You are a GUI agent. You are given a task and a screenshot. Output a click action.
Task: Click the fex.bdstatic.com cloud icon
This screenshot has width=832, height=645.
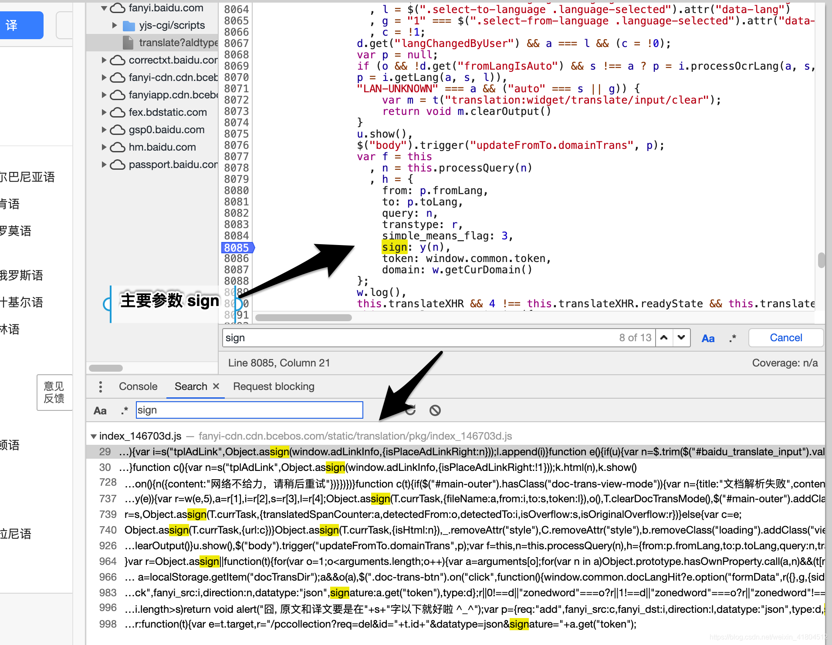pos(118,112)
